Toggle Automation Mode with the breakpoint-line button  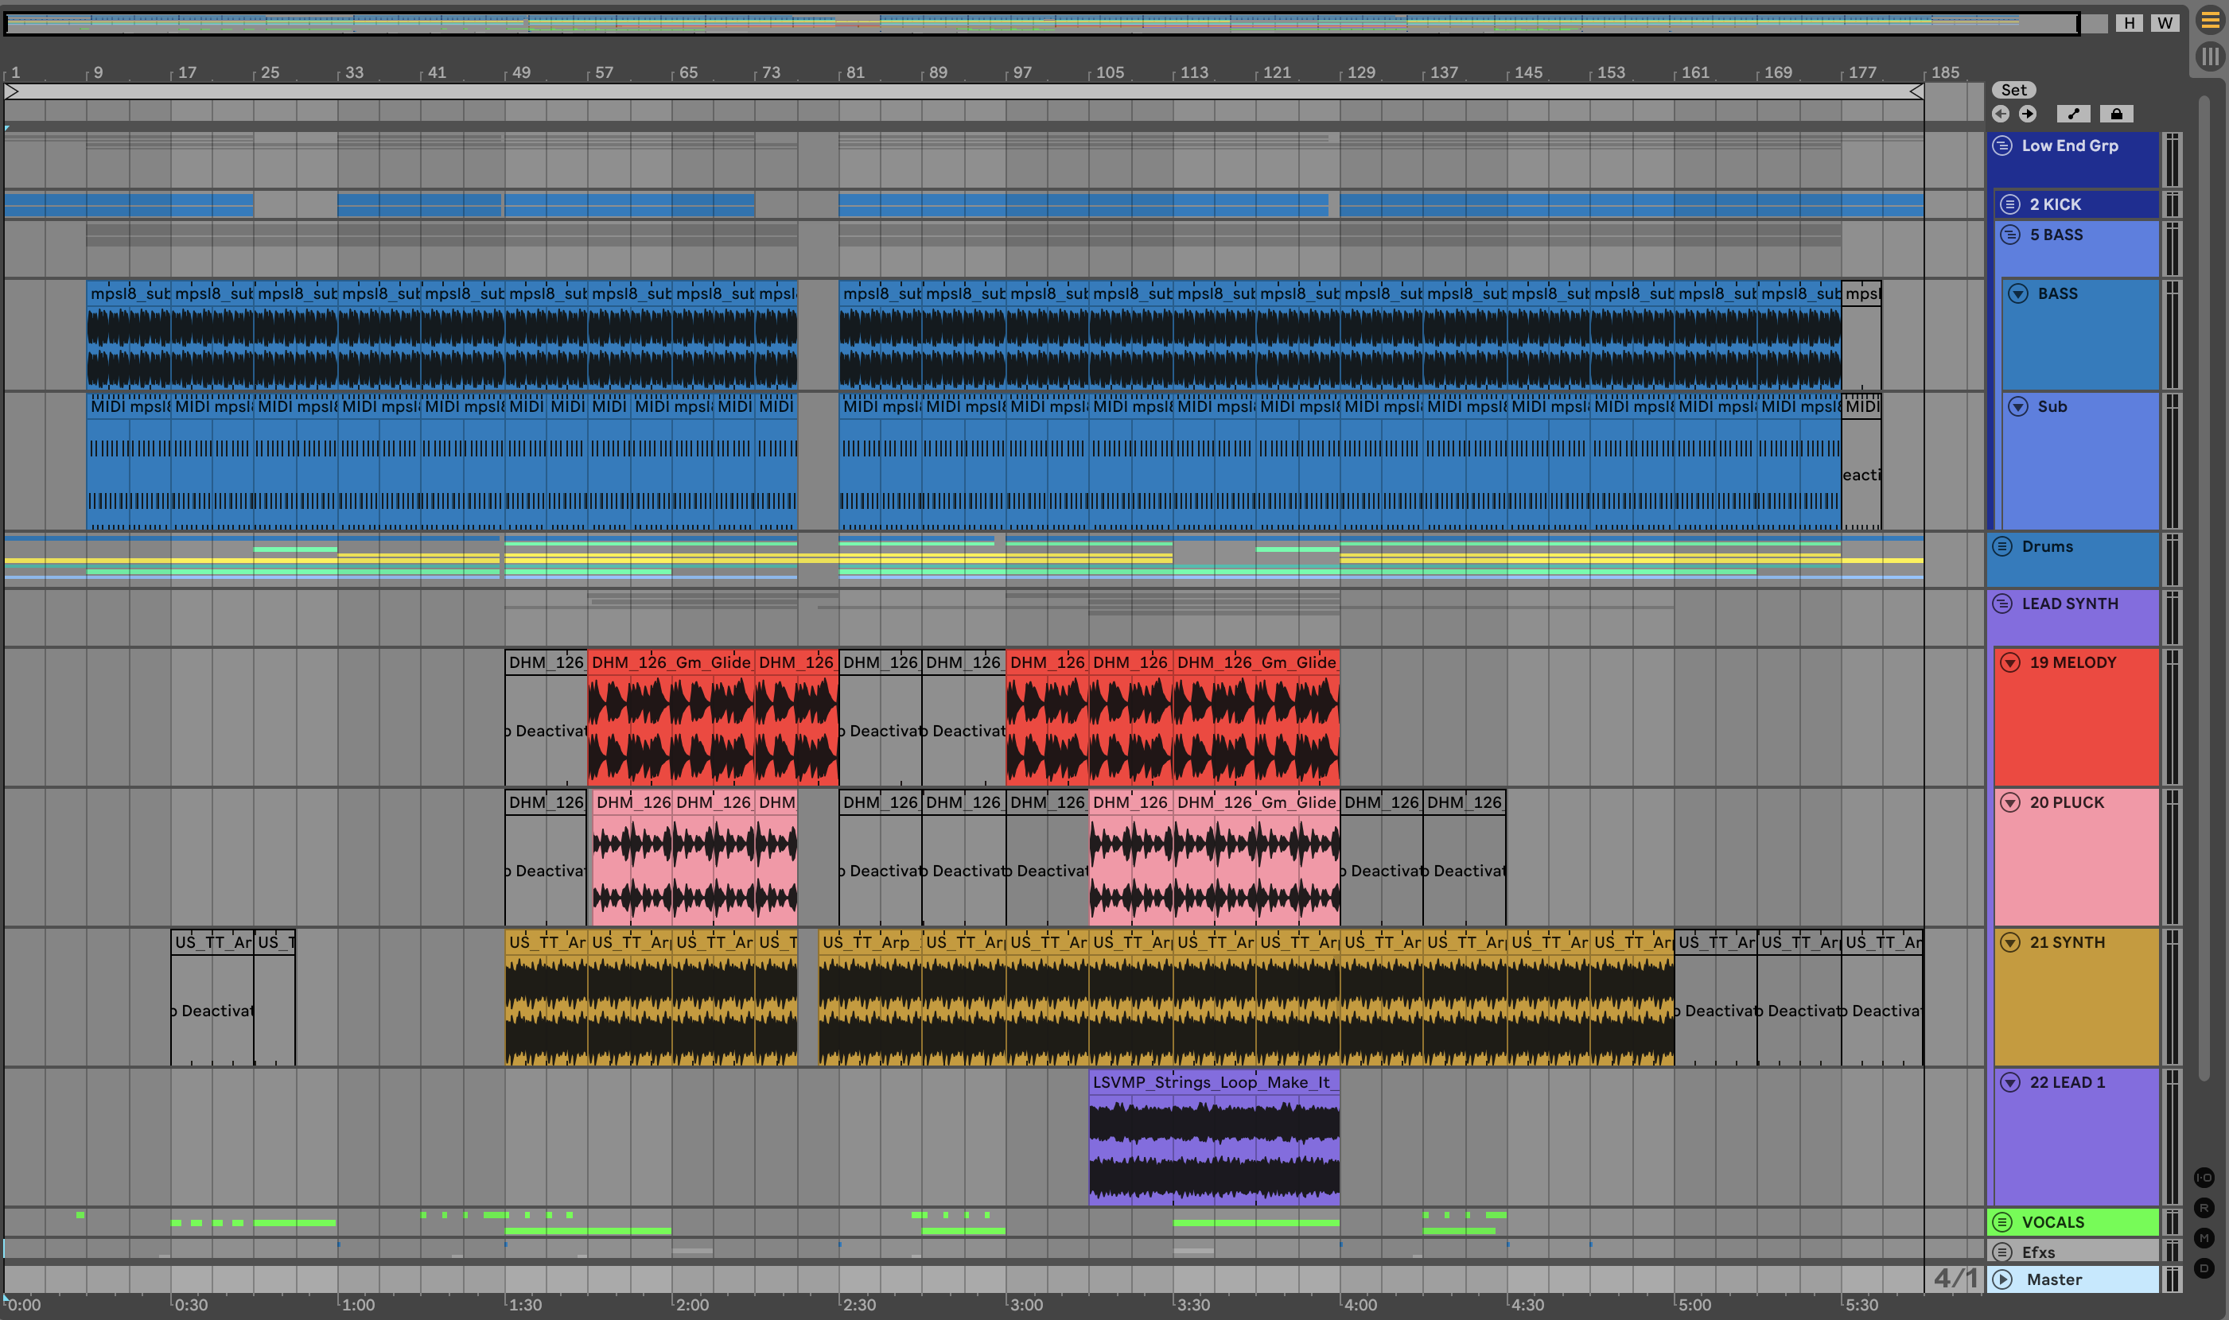pos(2073,114)
